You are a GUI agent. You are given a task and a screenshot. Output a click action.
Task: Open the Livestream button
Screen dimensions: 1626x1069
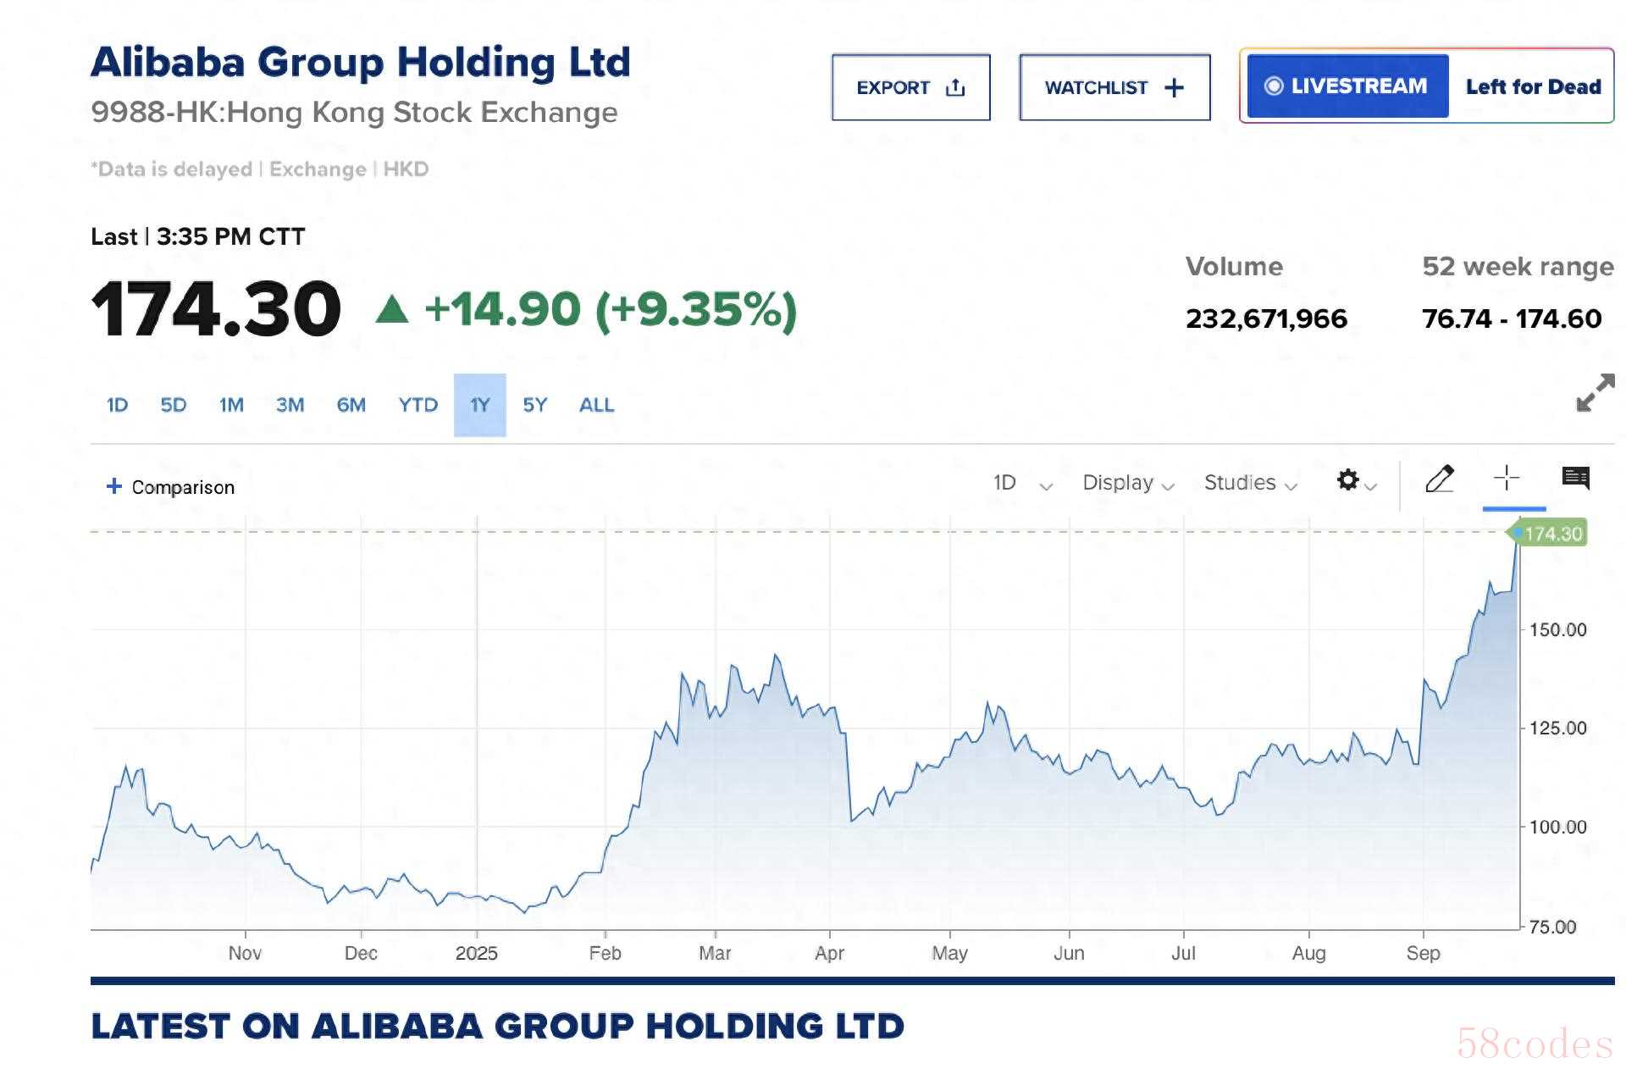click(x=1347, y=86)
